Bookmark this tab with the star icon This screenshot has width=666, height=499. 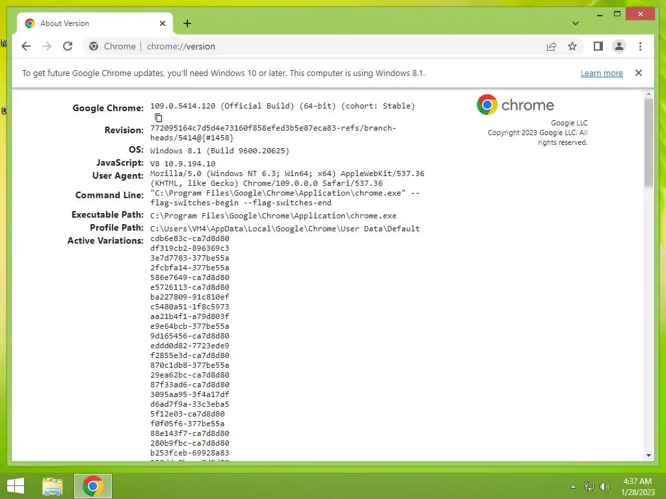(572, 46)
